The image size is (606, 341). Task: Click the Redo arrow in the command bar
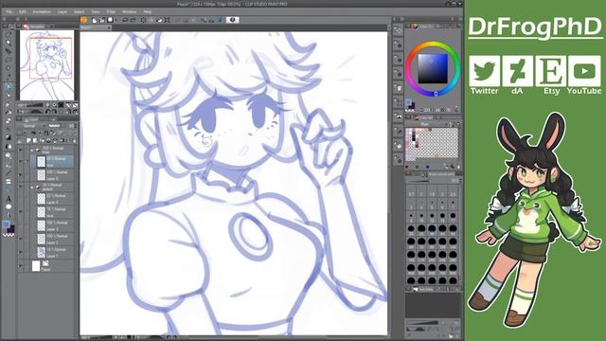point(133,20)
